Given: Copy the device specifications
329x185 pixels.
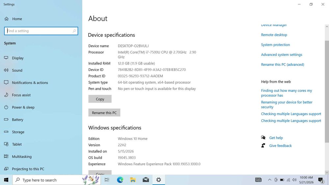Looking at the screenshot, I should tap(100, 99).
